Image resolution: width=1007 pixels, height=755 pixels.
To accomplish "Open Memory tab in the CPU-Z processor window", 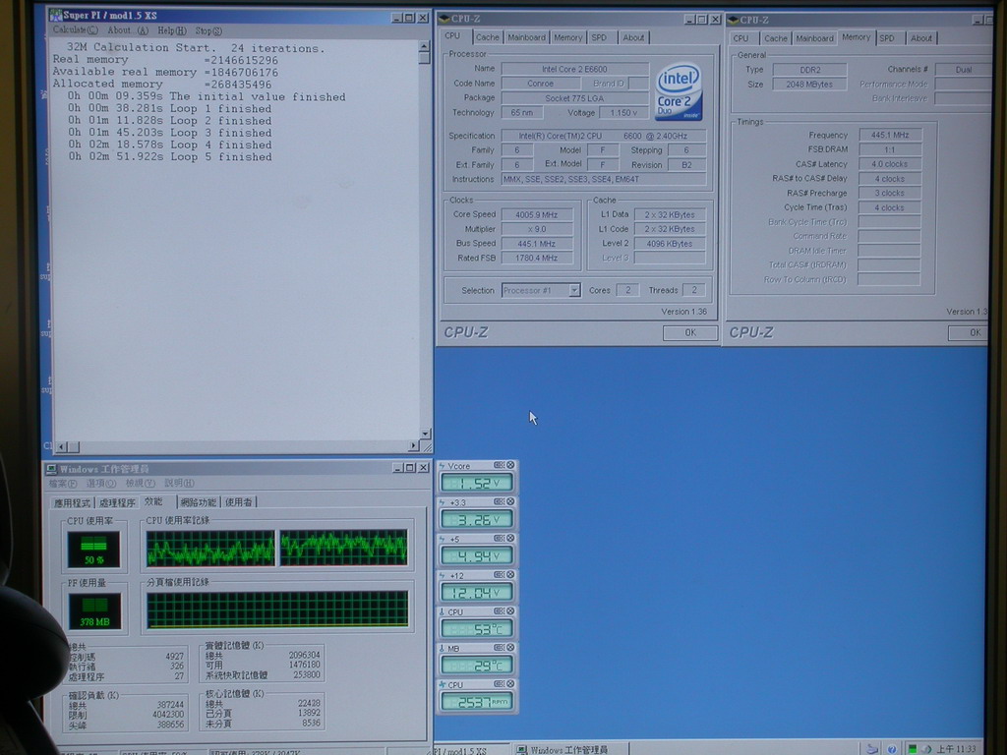I will [x=568, y=38].
